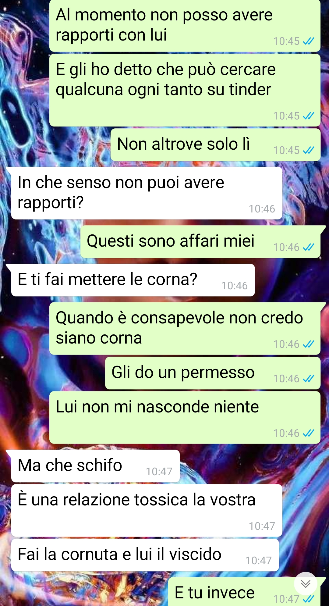329x606 pixels.
Task: Select the 'E tu invece' message
Action: coord(244,592)
